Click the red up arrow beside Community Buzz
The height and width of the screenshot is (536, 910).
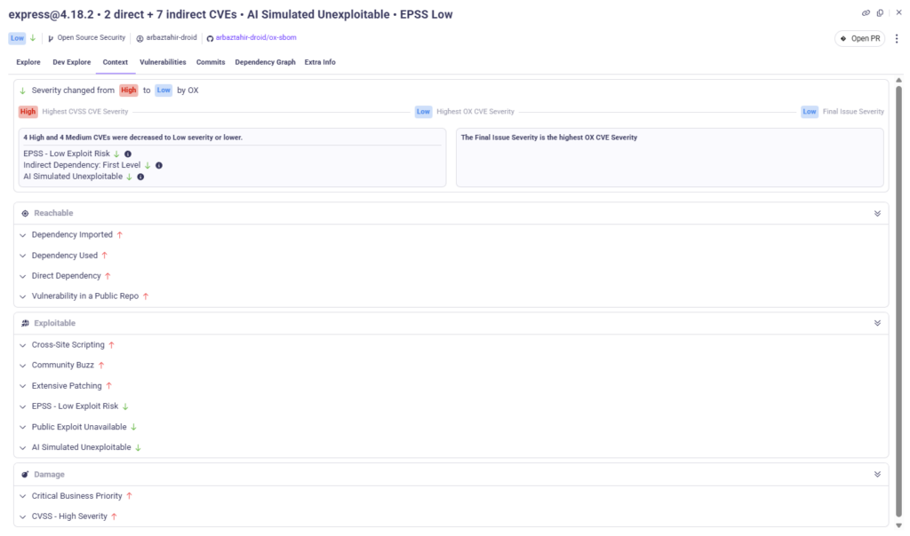pos(101,366)
